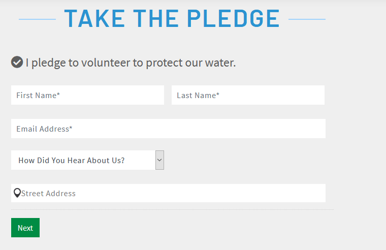386x250 pixels.
Task: Click into the Street Address field
Action: coord(169,193)
